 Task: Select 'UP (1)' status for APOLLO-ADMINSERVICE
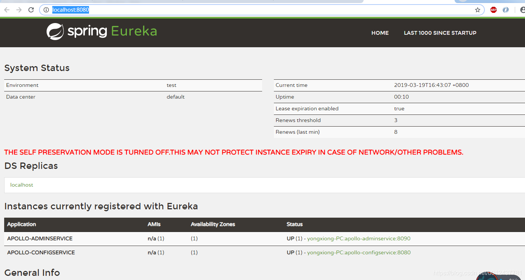point(295,238)
